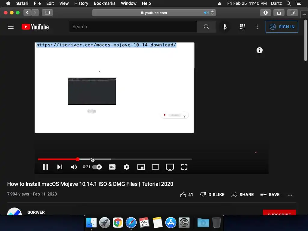Open the Help menu
This screenshot has height=231, width=308.
(x=146, y=3)
